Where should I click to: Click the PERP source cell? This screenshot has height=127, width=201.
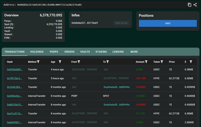(74, 96)
